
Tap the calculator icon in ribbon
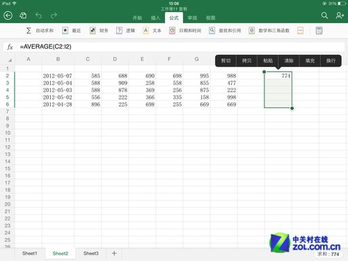(x=319, y=31)
